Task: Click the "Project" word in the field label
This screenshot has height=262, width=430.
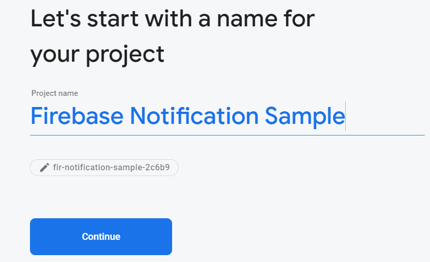Action: [x=44, y=93]
